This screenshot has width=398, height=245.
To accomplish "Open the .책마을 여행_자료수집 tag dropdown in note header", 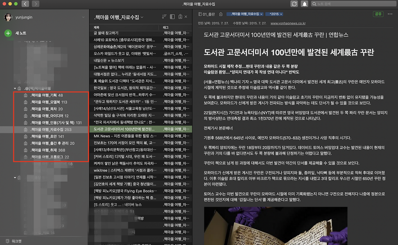I will [x=245, y=14].
